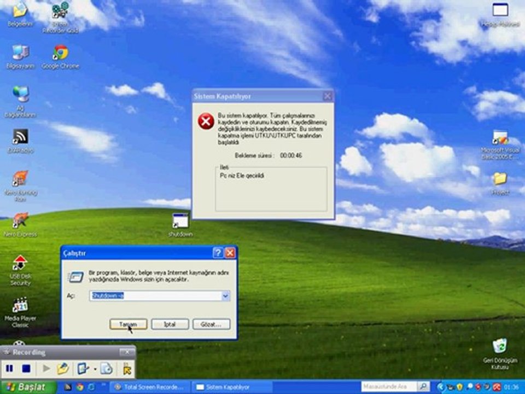The width and height of the screenshot is (525, 394).
Task: Click İptal in the Çalıştır dialog
Action: pyautogui.click(x=170, y=324)
